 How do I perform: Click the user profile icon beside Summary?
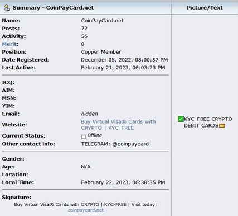click(7, 8)
